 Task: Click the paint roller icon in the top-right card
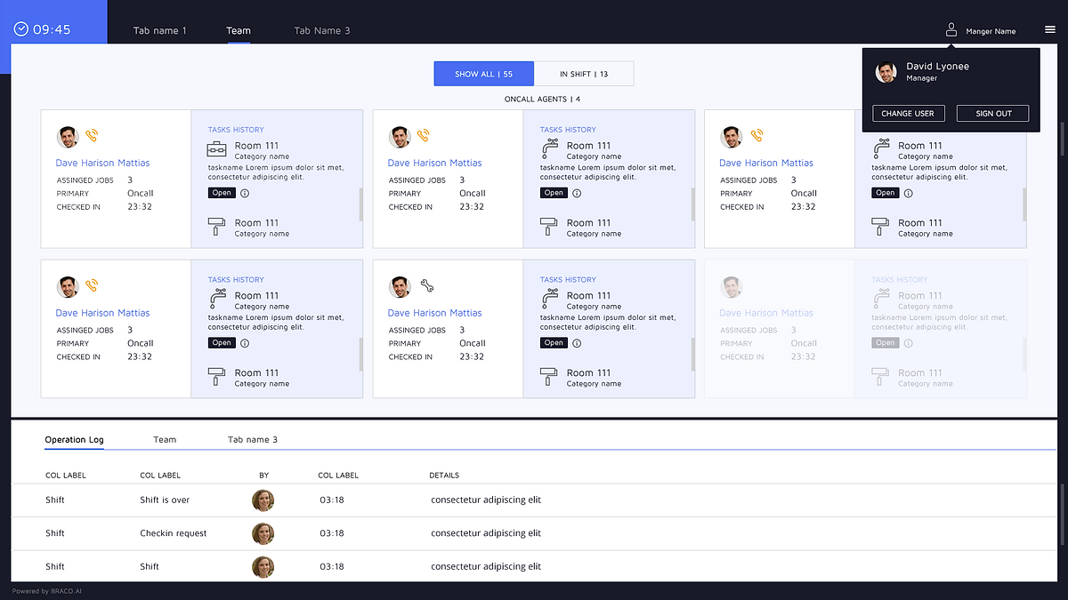[x=880, y=228]
